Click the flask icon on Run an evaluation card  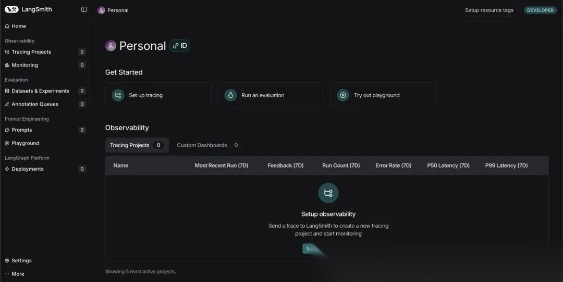(230, 95)
